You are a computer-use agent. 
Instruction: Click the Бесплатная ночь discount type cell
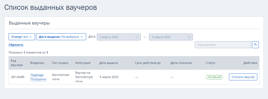point(61,77)
